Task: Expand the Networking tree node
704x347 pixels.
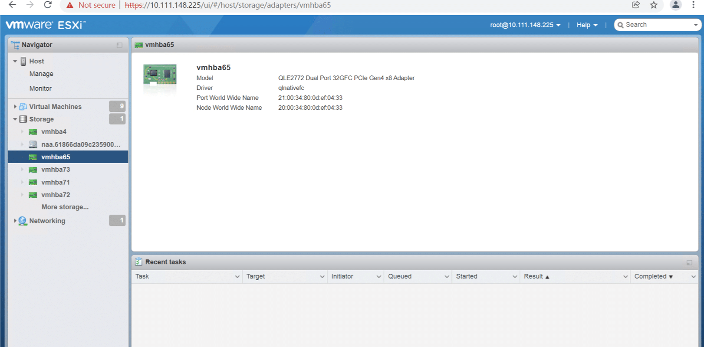Action: point(15,221)
